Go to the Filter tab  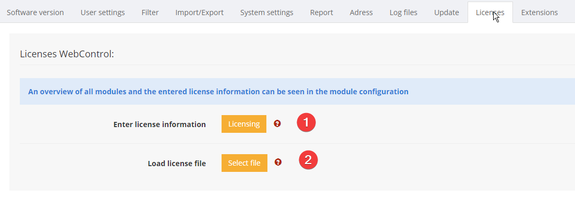click(150, 12)
